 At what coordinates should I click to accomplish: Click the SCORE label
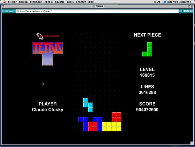(147, 104)
